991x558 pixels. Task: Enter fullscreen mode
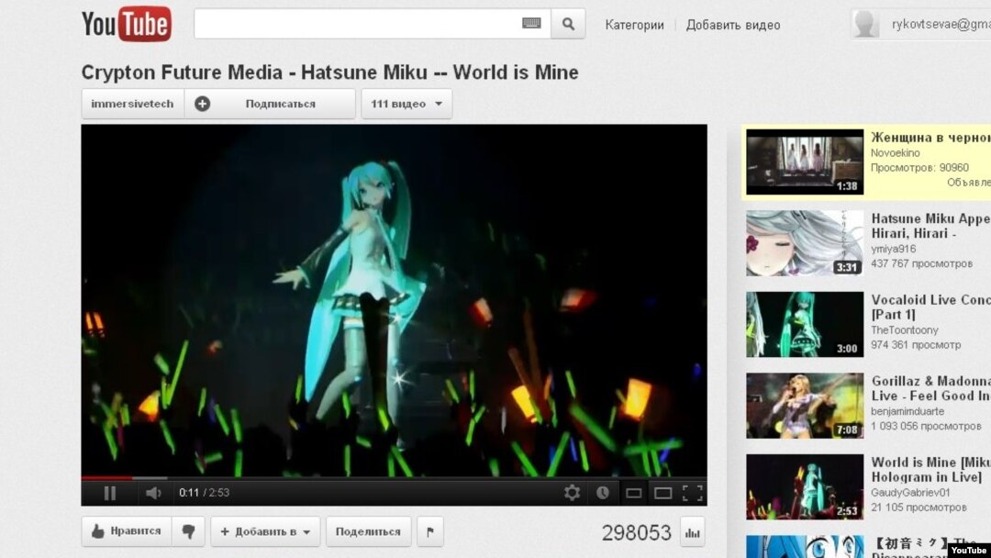pos(693,493)
